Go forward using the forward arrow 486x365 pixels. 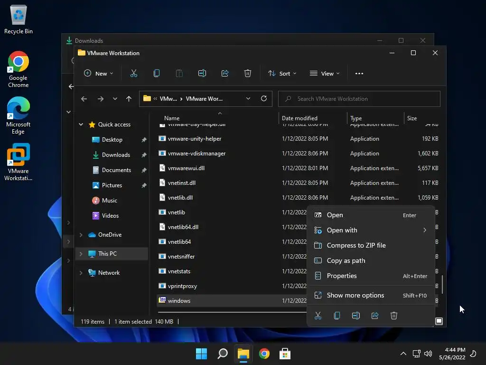click(x=101, y=99)
